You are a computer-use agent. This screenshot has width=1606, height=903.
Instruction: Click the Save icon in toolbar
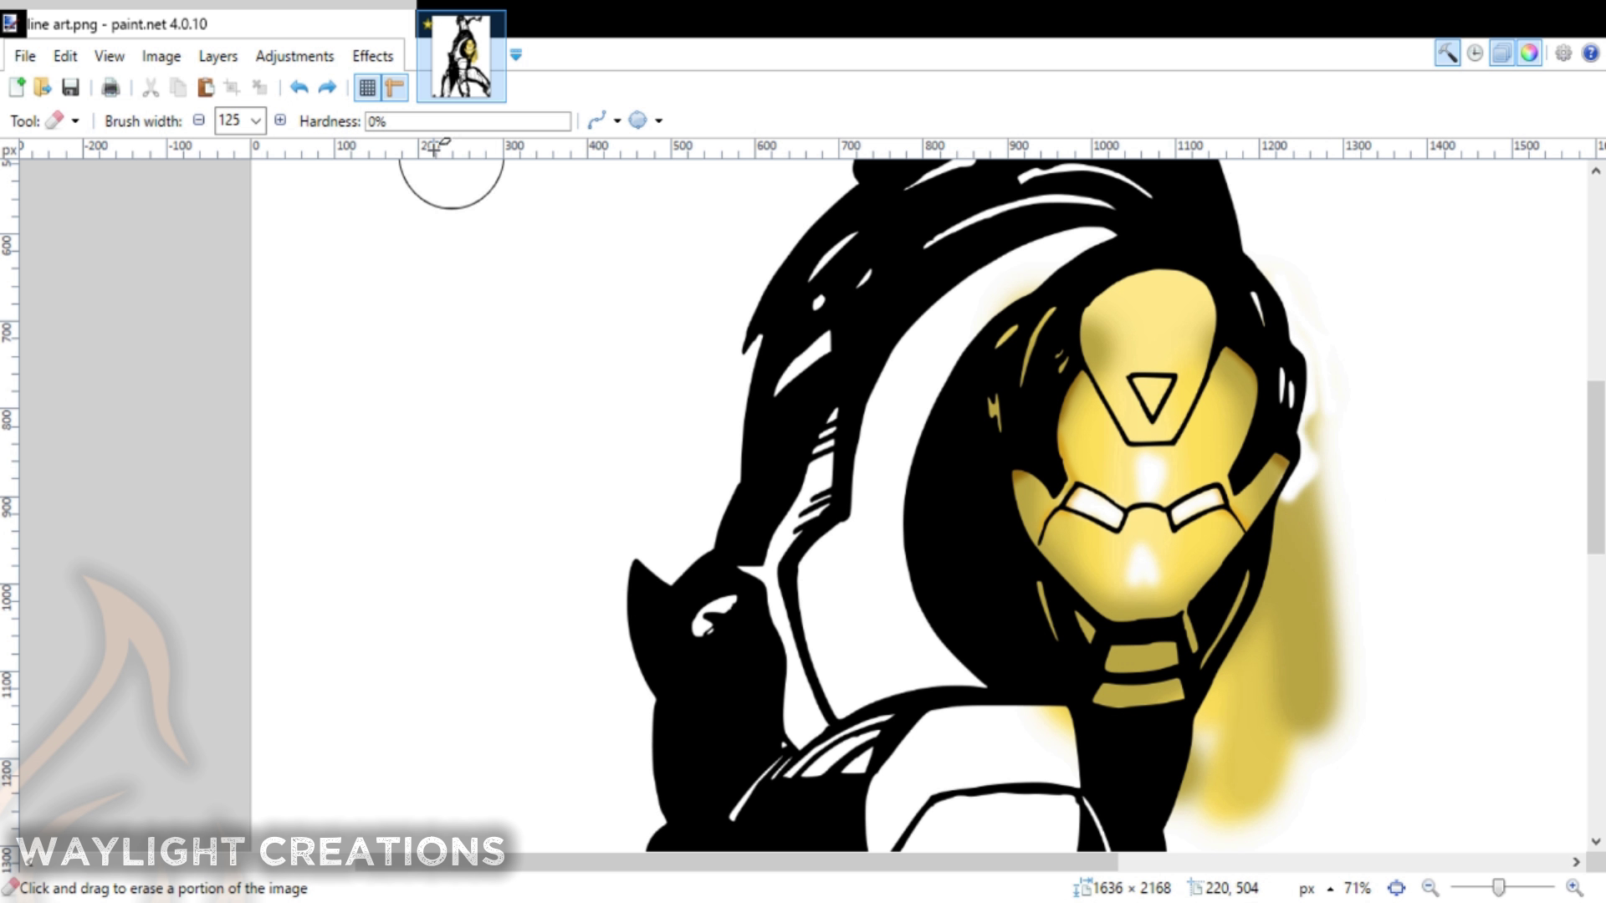[x=70, y=87]
